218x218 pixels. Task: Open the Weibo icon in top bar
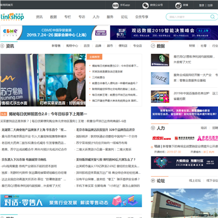tap(179, 5)
